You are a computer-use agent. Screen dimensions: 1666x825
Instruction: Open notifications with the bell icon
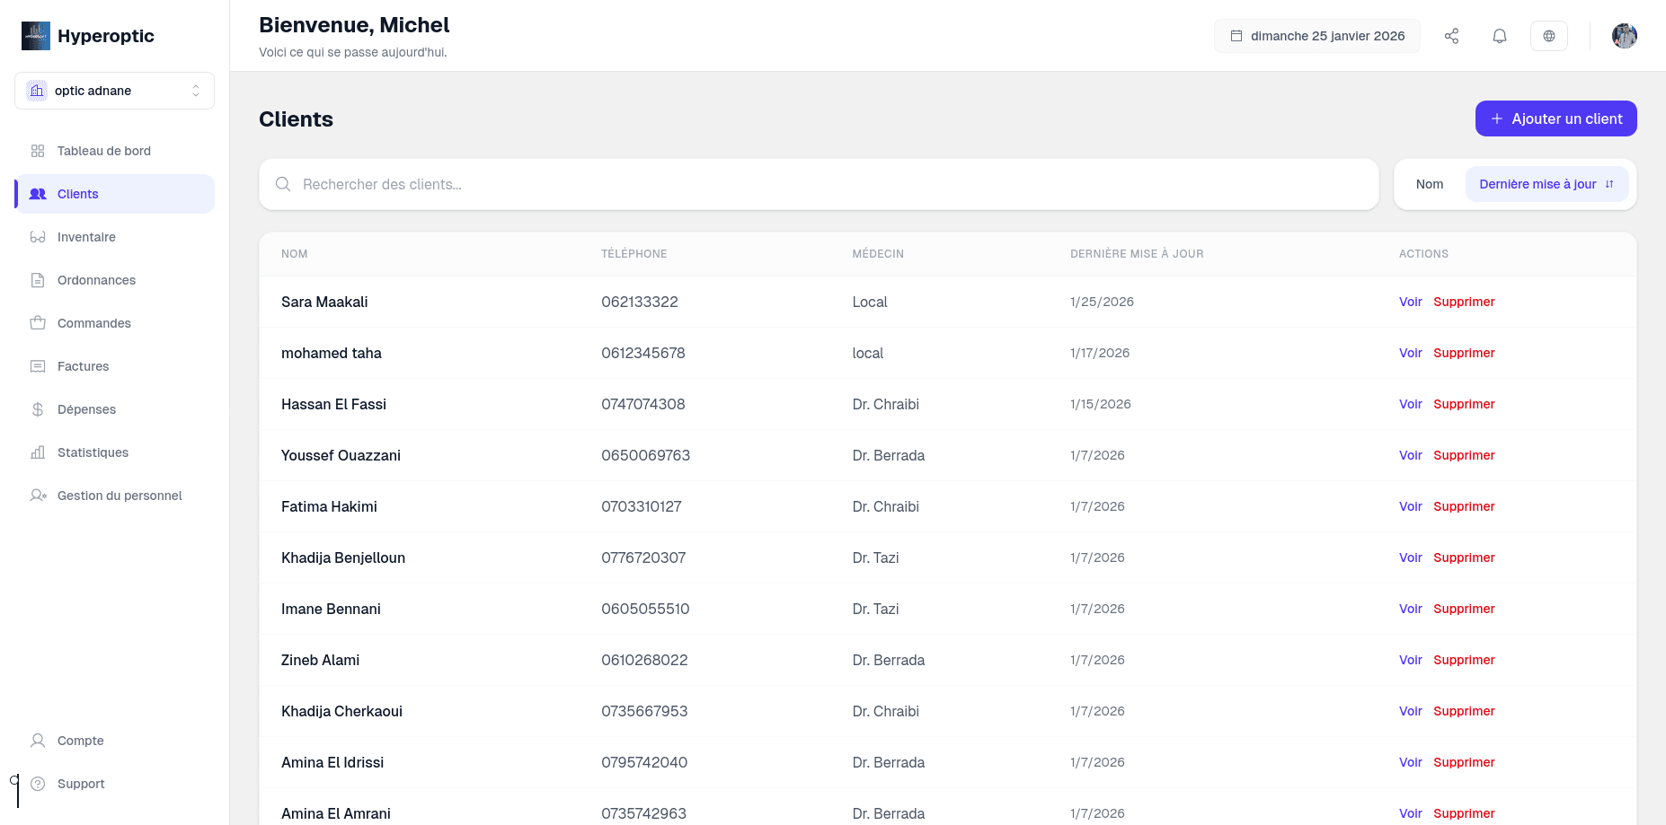tap(1500, 36)
